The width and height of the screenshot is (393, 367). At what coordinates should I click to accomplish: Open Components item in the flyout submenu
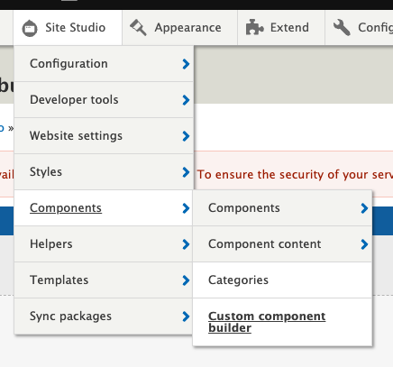tap(282, 208)
